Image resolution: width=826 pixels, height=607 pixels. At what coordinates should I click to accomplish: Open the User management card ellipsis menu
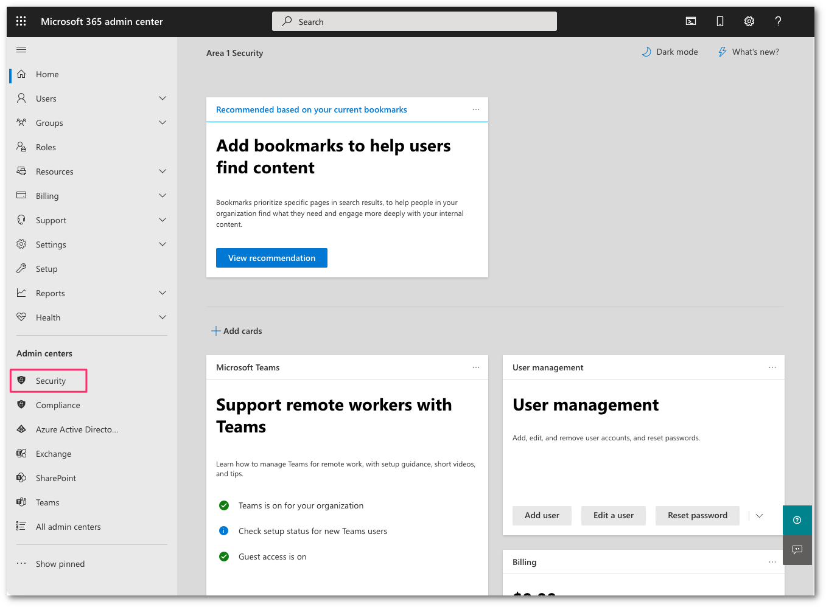772,367
